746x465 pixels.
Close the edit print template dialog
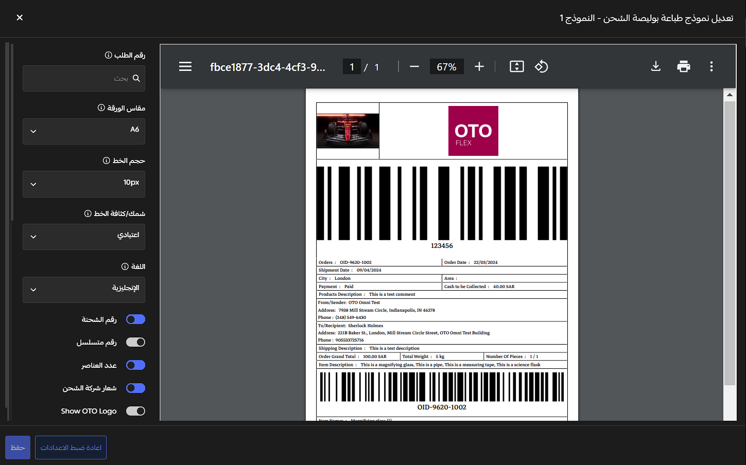click(x=20, y=17)
